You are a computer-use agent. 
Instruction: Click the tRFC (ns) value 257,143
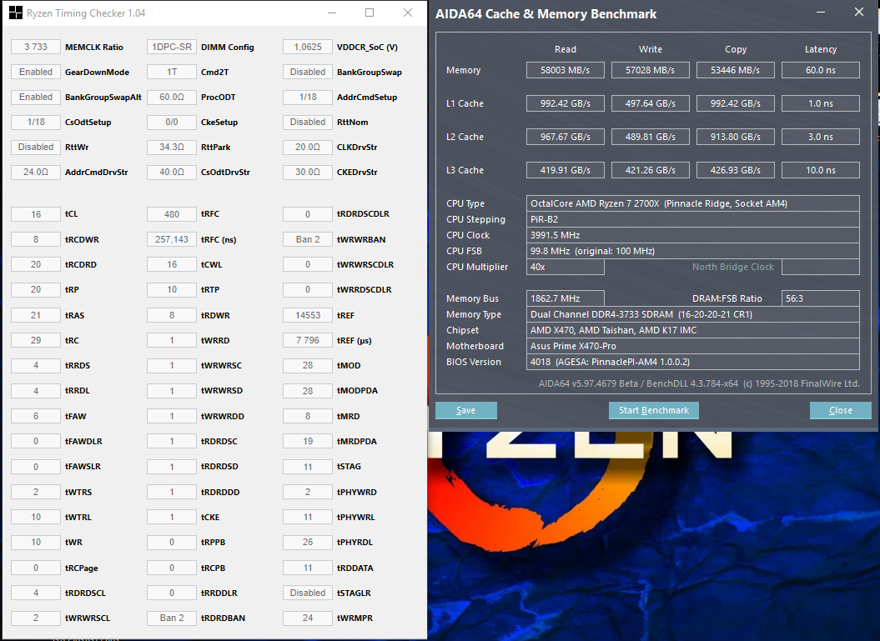coord(172,239)
